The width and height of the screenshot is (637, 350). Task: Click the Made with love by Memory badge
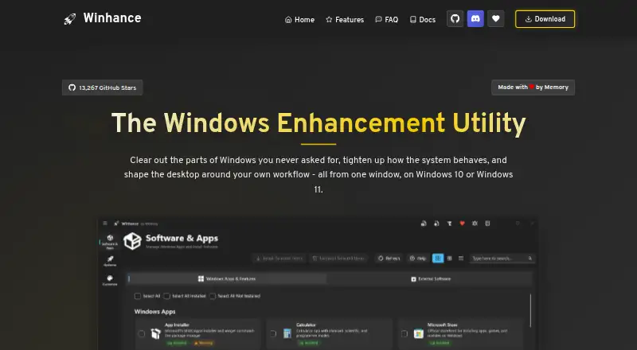tap(533, 87)
